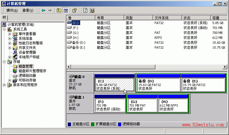Click the 系统工具 icon

(x=10, y=29)
